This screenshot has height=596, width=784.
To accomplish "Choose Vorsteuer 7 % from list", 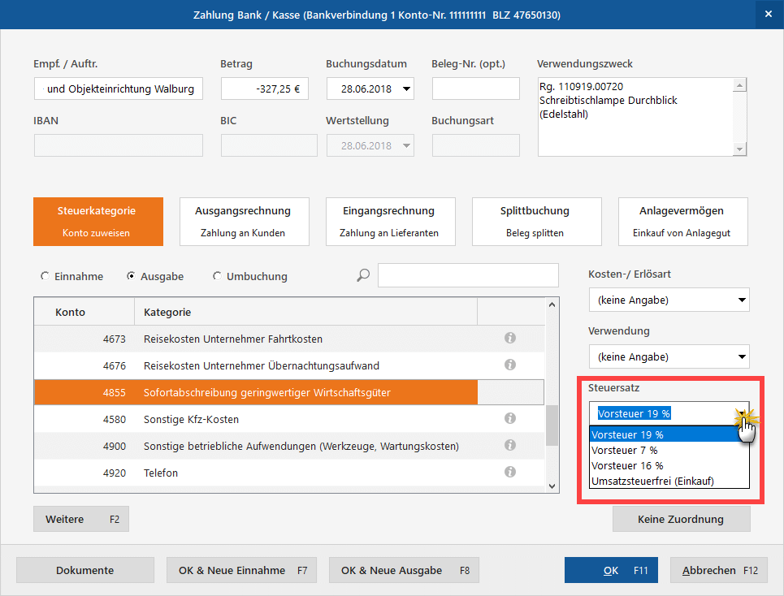I will point(625,450).
